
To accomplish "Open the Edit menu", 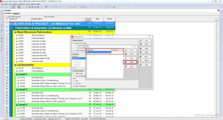I will [6, 4].
